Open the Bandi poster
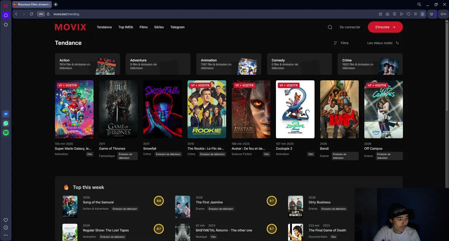The image size is (449, 241). click(339, 109)
